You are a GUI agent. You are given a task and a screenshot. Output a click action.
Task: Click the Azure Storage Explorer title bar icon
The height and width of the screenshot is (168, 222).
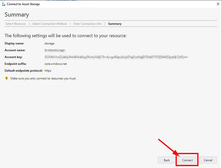3,4
